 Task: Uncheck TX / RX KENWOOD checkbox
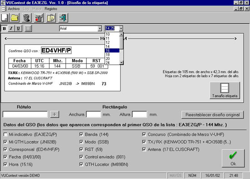144,142
